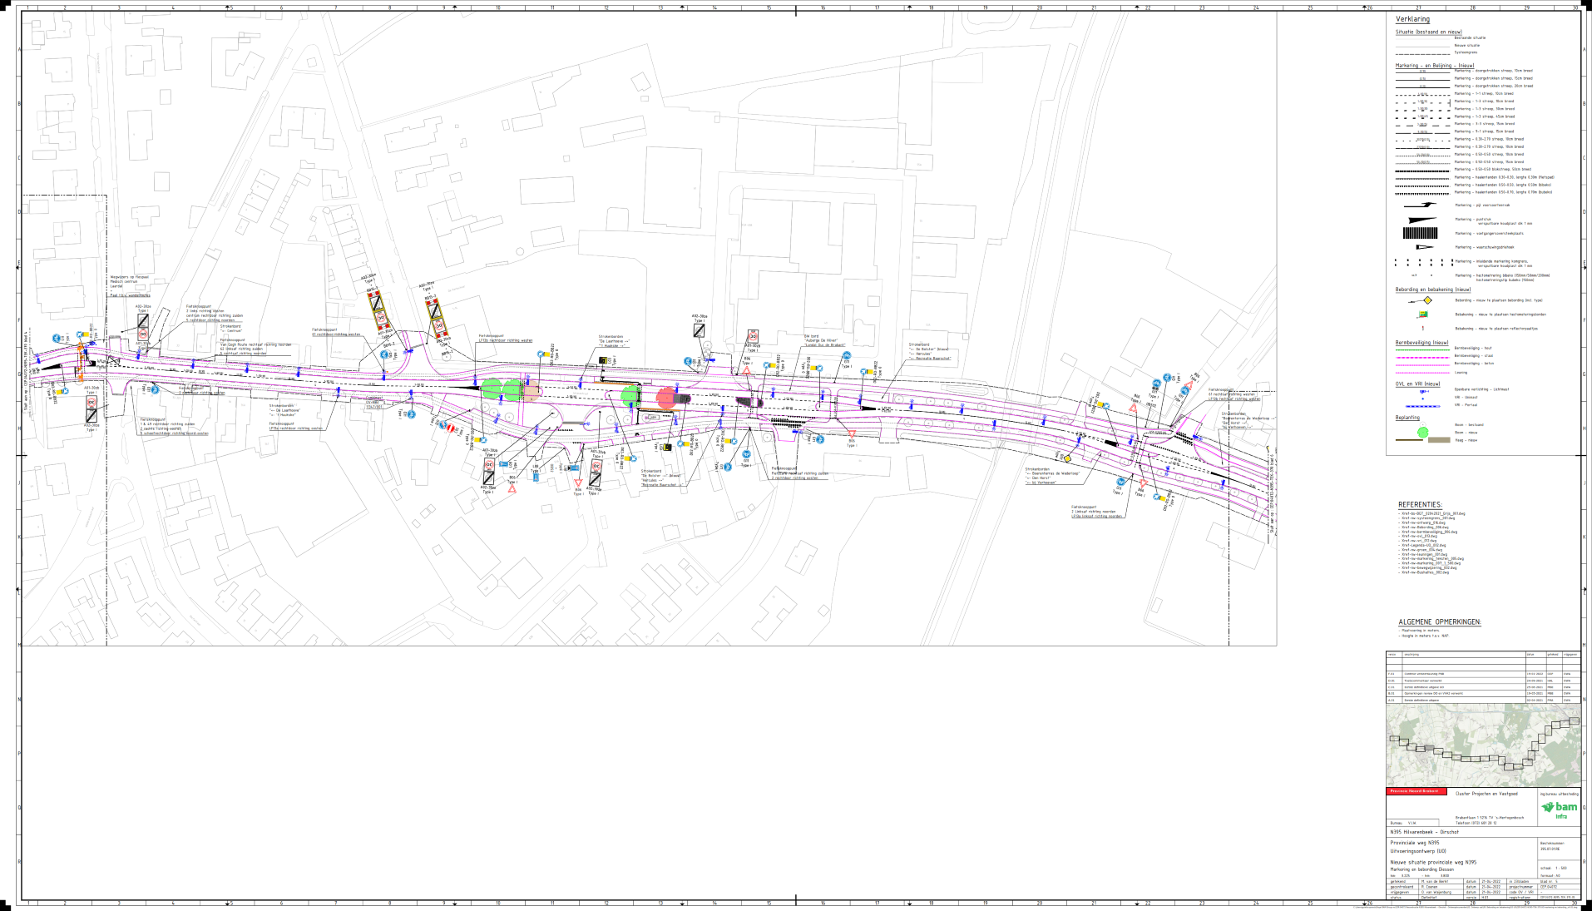Screen dimensions: 1592x911
Task: Click the bam infra logo
Action: pyautogui.click(x=1560, y=810)
